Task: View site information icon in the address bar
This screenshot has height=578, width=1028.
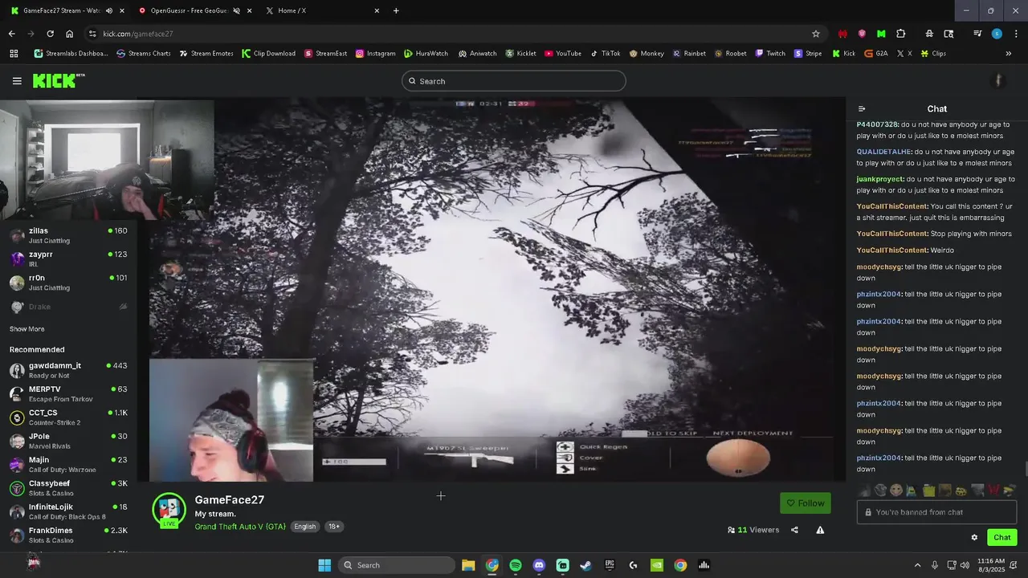Action: (92, 34)
